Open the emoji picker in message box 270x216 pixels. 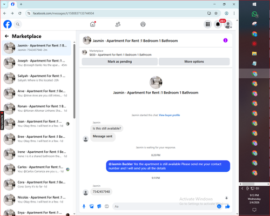pos(219,206)
